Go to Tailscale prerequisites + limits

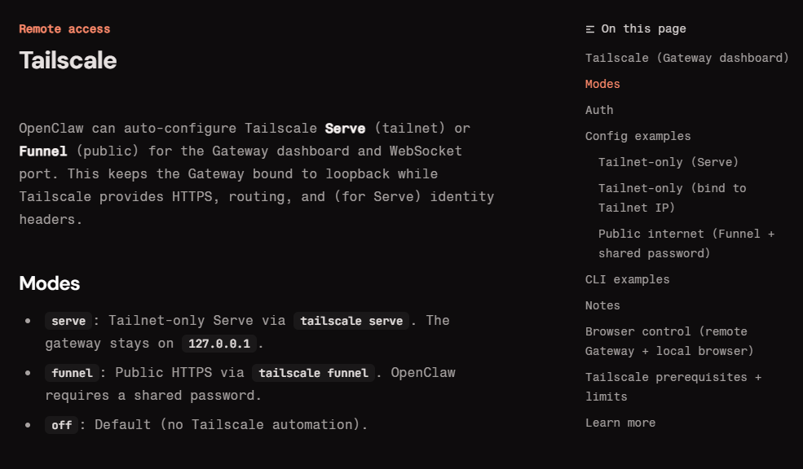[673, 387]
